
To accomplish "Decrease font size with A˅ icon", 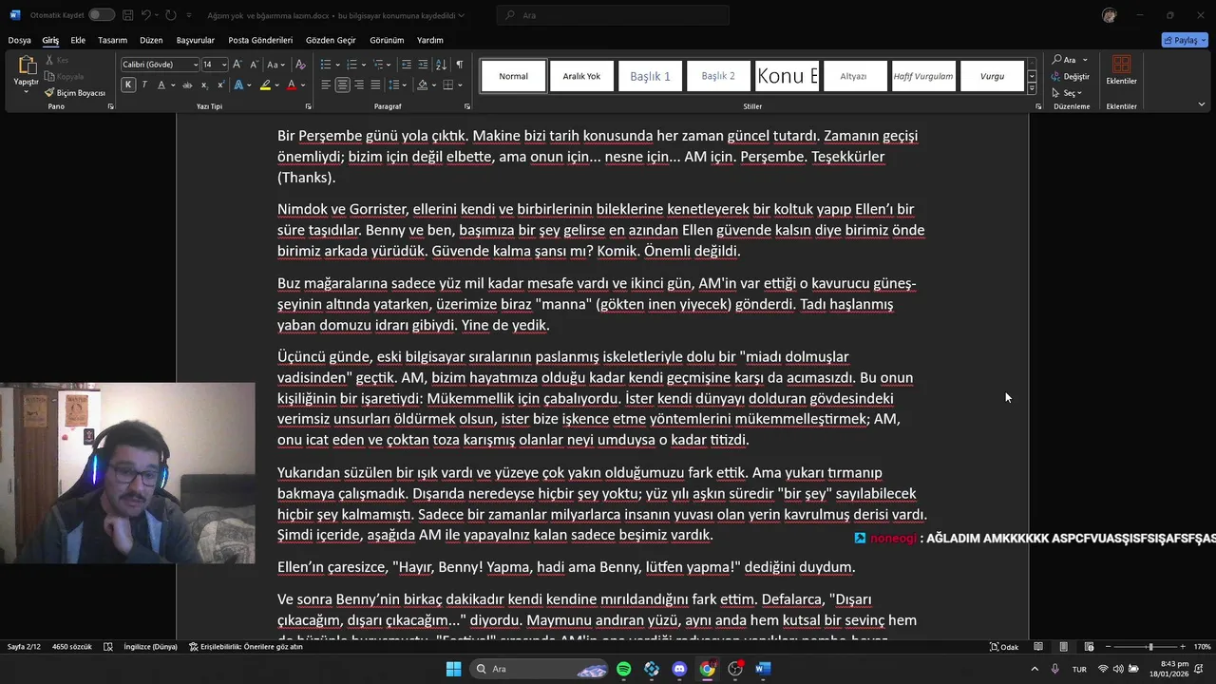I will coord(254,64).
